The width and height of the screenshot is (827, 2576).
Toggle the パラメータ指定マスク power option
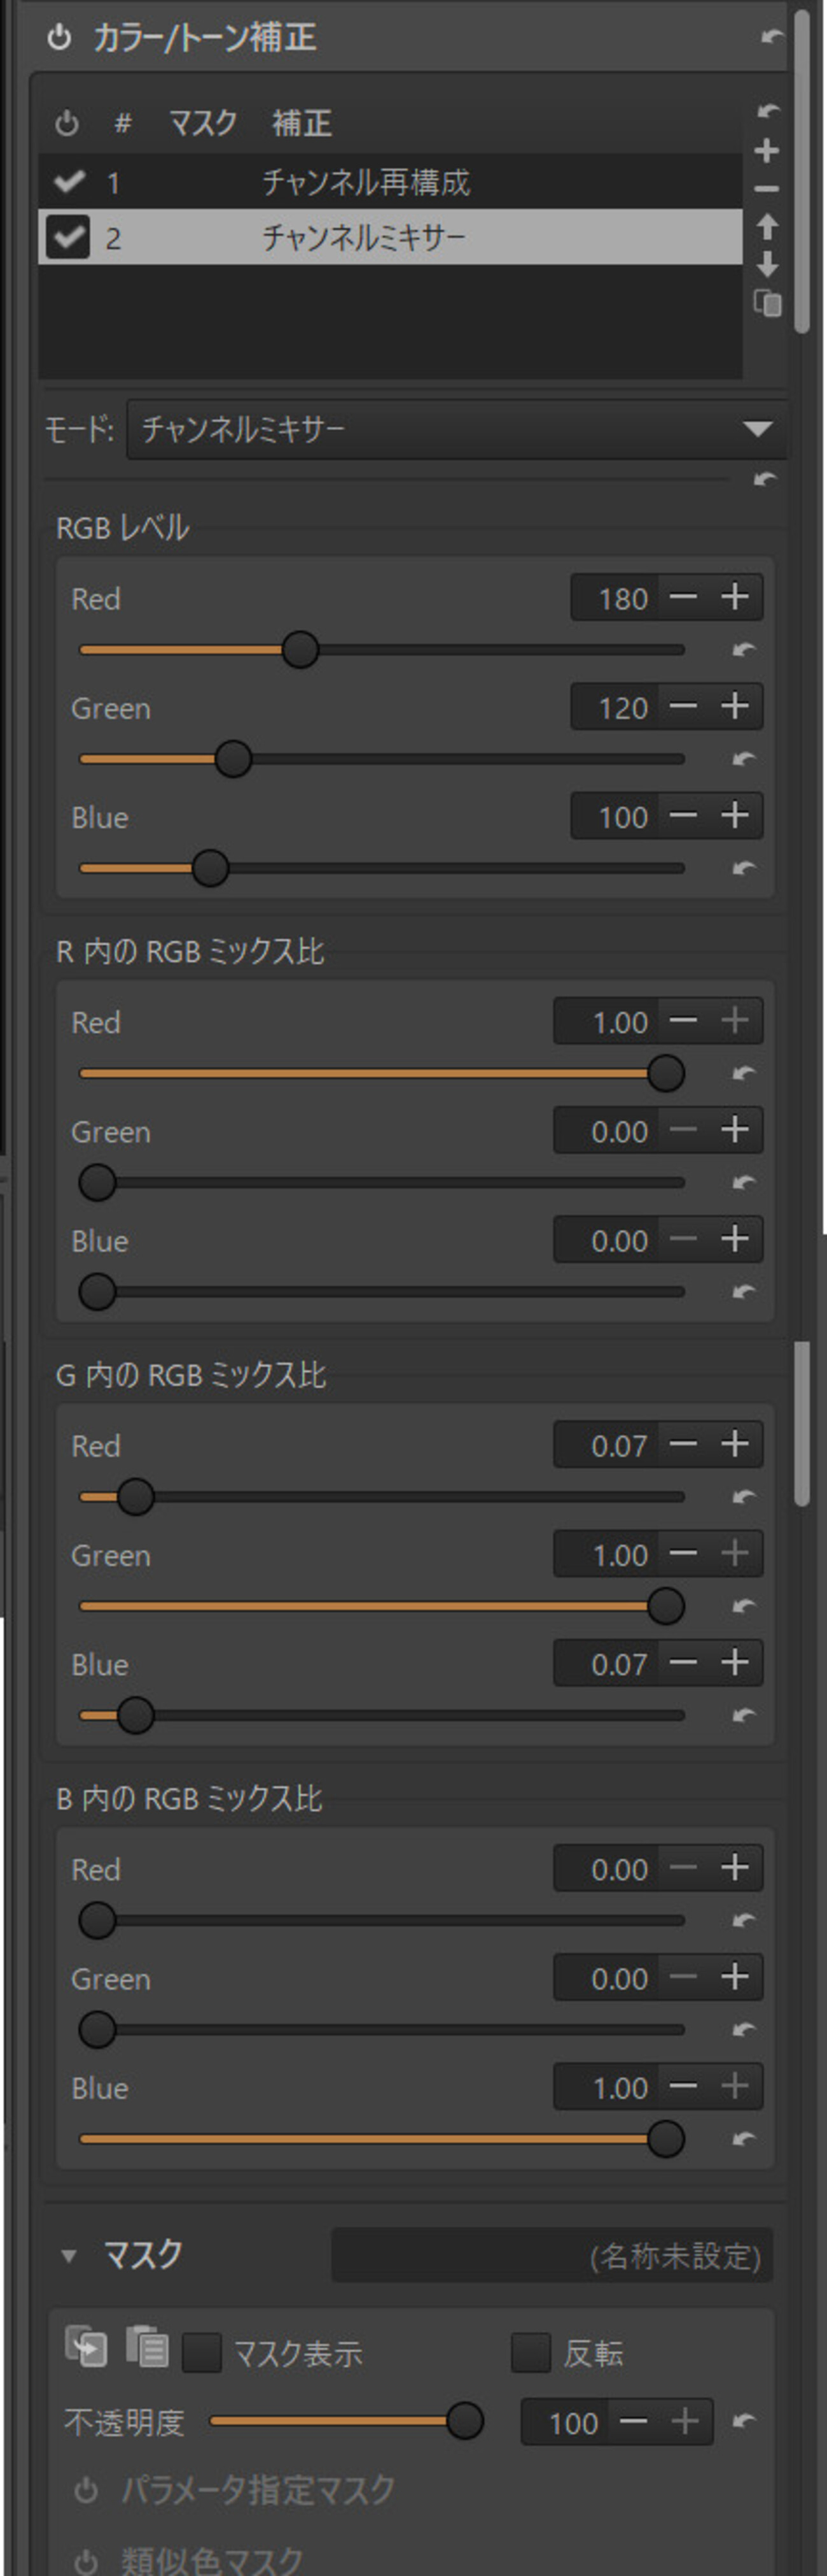click(x=87, y=2489)
